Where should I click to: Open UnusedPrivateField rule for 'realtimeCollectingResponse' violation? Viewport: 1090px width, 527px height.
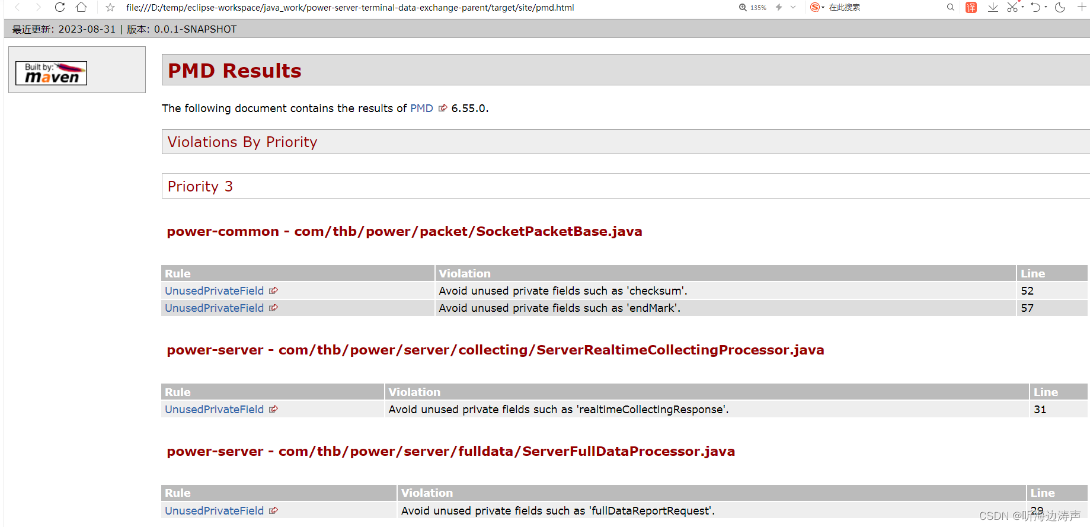(x=214, y=409)
